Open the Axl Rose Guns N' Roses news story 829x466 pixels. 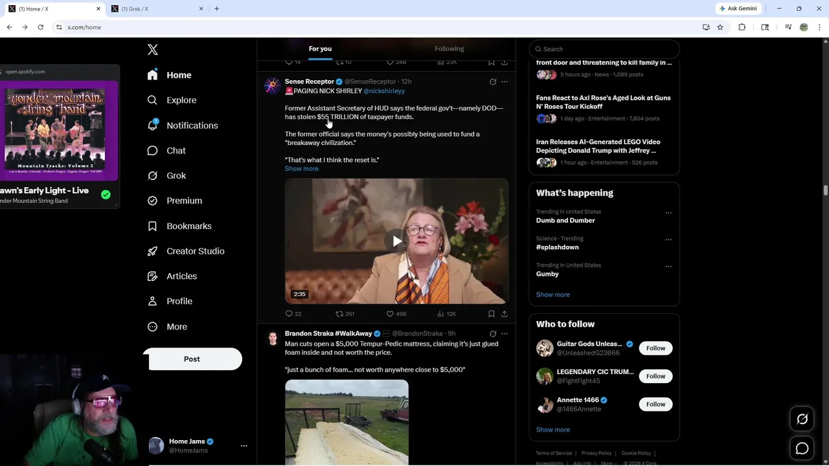(x=604, y=108)
